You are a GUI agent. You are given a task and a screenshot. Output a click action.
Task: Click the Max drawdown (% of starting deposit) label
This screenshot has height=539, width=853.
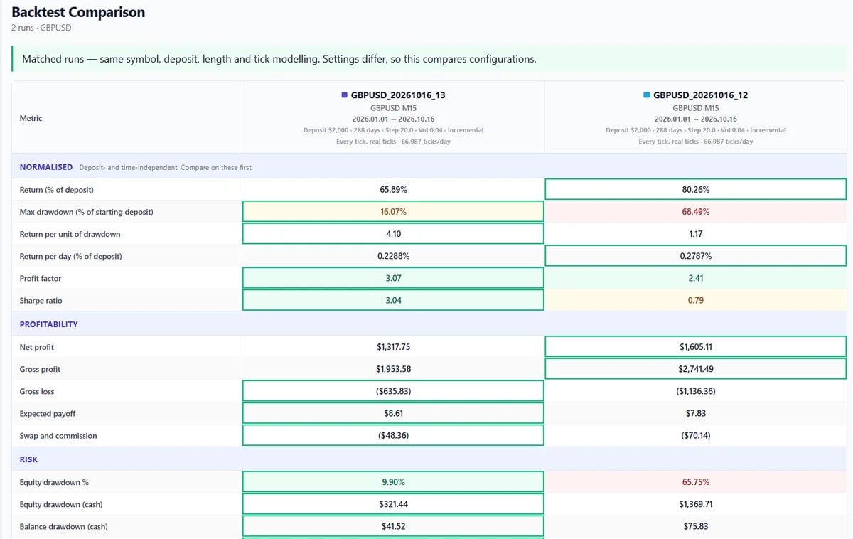(x=87, y=212)
